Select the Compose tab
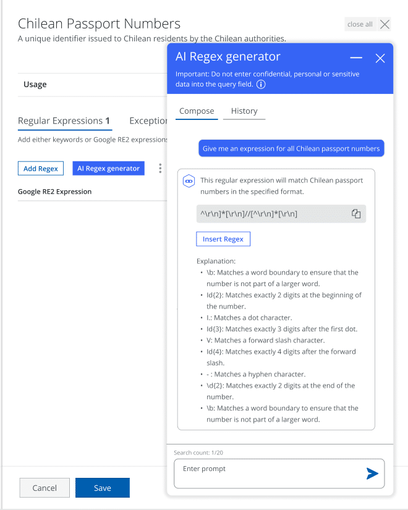Image resolution: width=408 pixels, height=510 pixels. click(x=197, y=111)
